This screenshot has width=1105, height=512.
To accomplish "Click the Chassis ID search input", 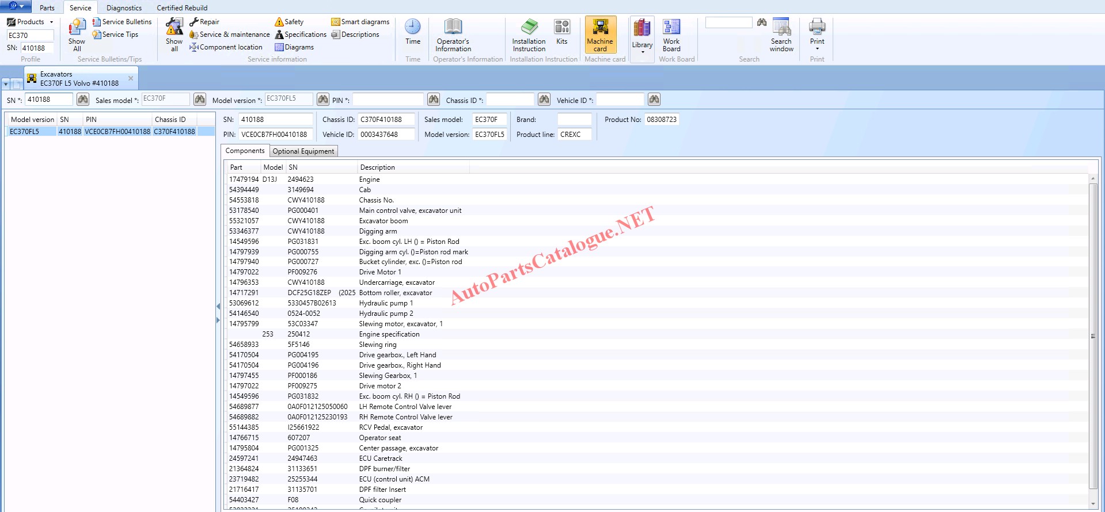I will coord(510,100).
